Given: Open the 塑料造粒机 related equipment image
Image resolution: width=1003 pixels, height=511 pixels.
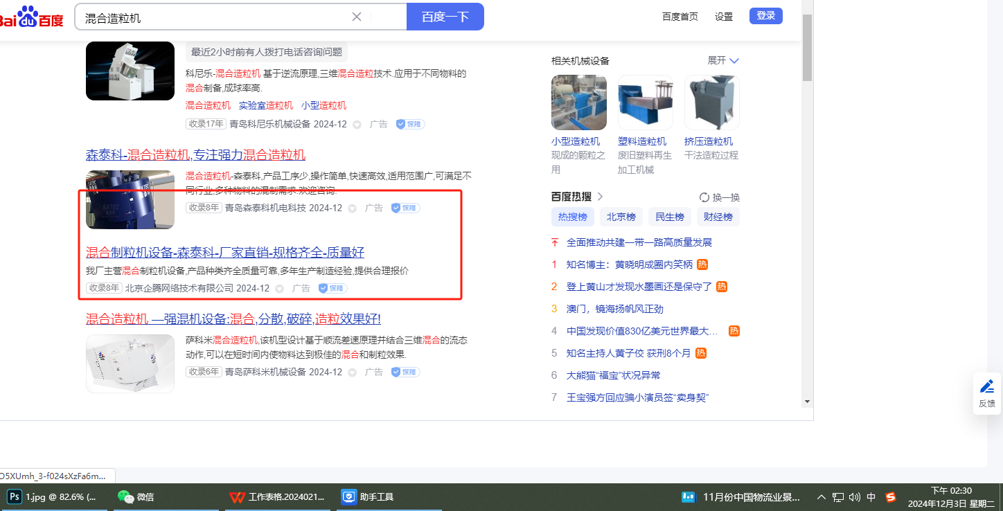Looking at the screenshot, I should click(646, 102).
